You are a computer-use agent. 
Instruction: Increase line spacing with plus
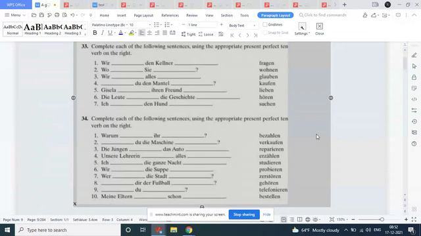click(222, 25)
